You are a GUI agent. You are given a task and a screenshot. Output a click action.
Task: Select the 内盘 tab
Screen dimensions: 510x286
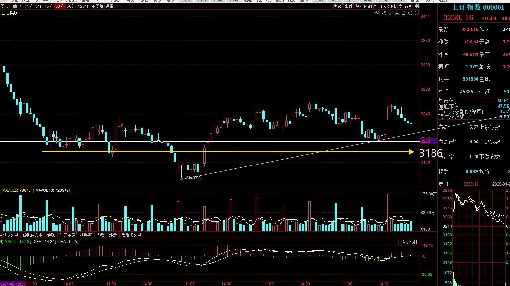click(x=100, y=235)
